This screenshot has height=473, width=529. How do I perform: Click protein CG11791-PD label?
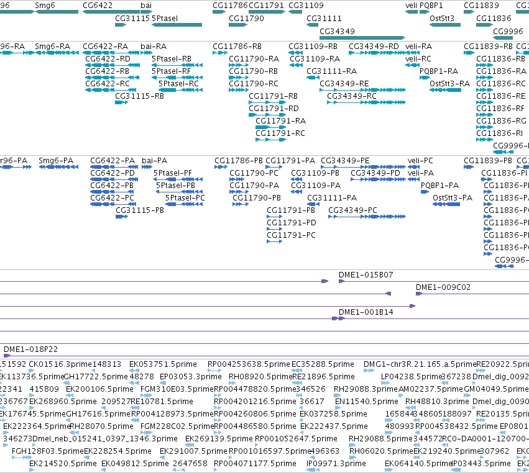(292, 223)
